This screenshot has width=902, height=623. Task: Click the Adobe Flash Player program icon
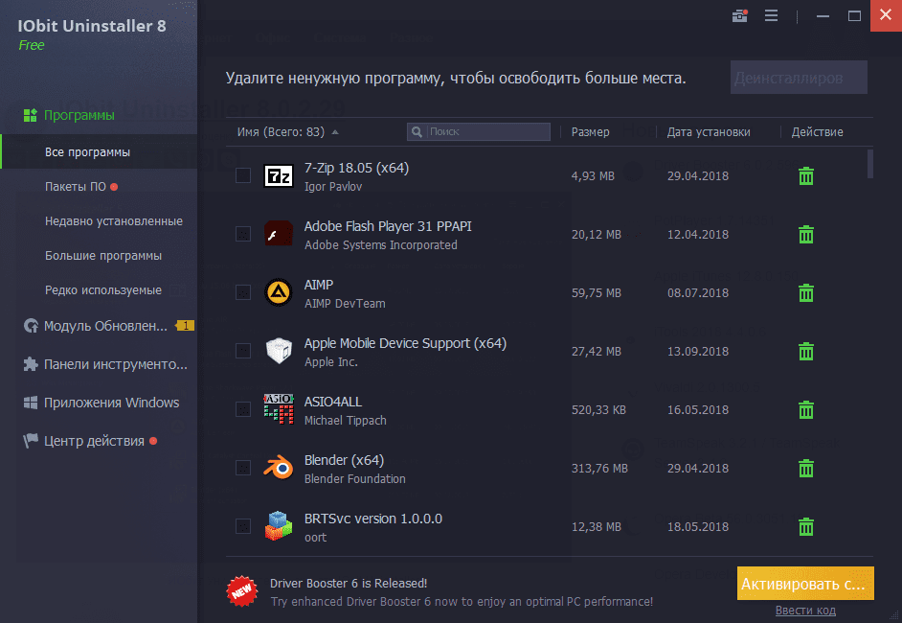coord(279,235)
